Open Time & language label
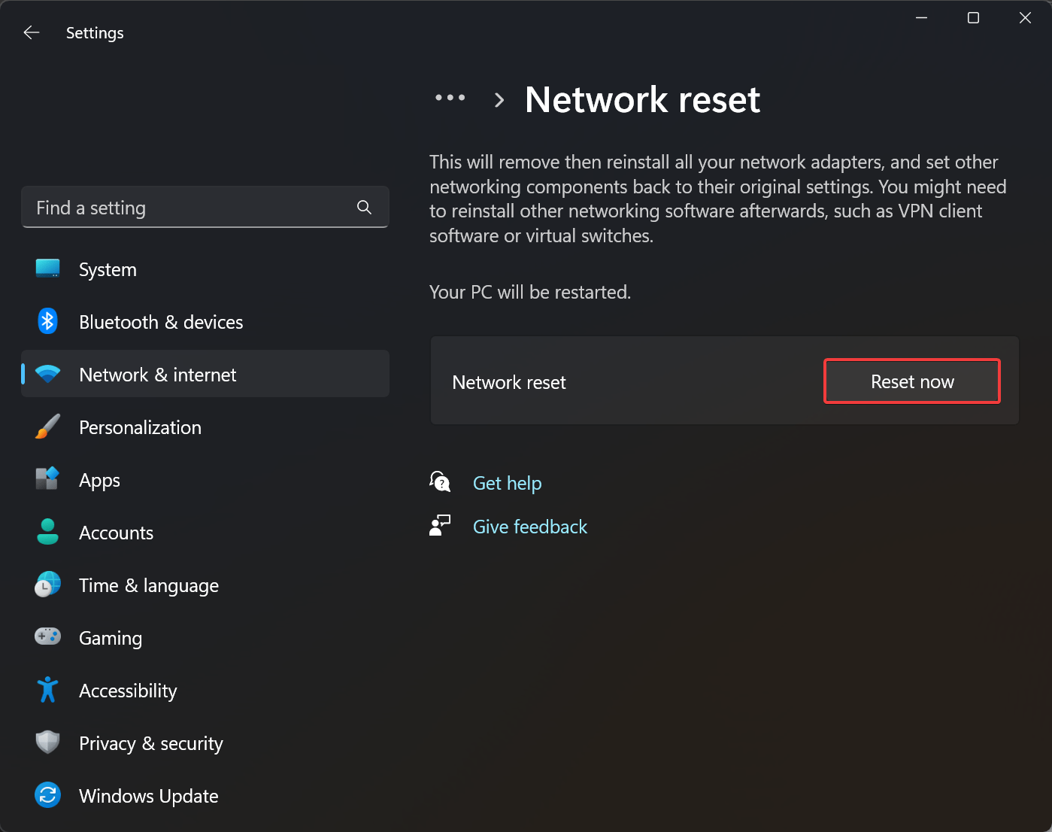Screen dimensions: 1052x832 click(149, 585)
